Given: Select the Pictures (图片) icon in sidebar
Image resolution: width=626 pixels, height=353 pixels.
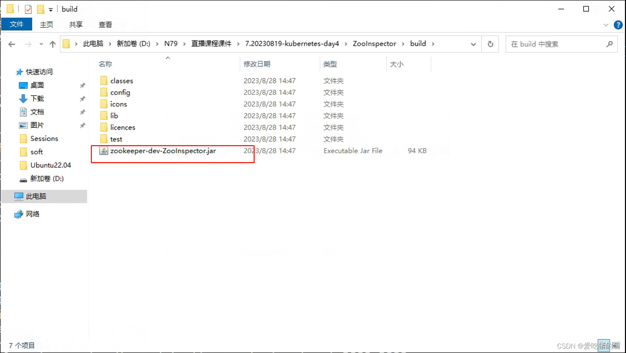Looking at the screenshot, I should tap(23, 125).
